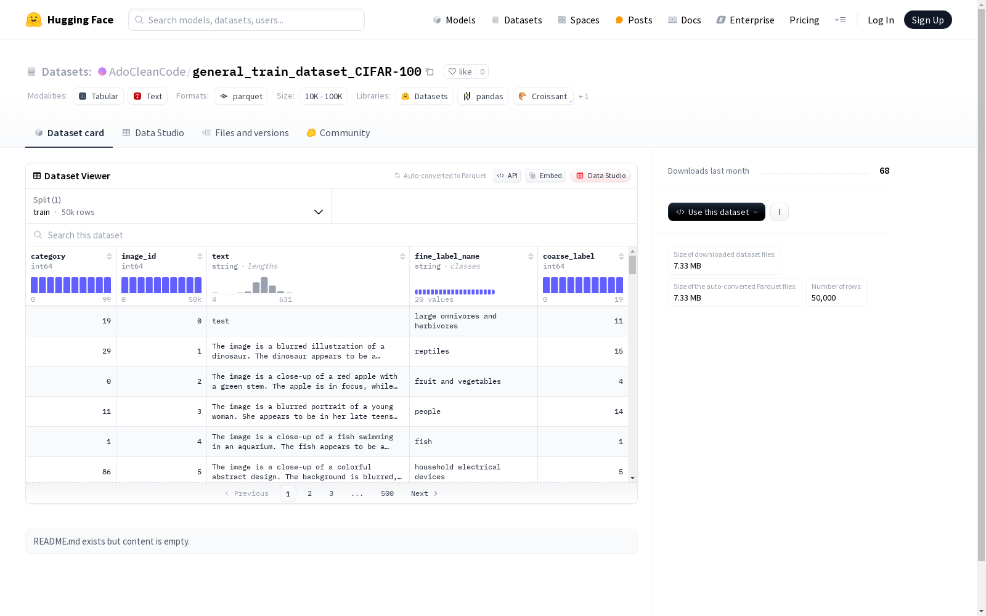Sort by the image_id column
The width and height of the screenshot is (986, 616).
(200, 256)
